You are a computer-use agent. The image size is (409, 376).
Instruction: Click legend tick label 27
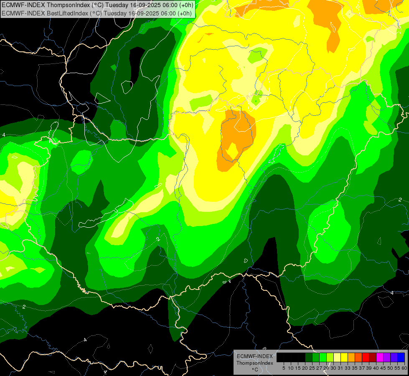pyautogui.click(x=319, y=368)
